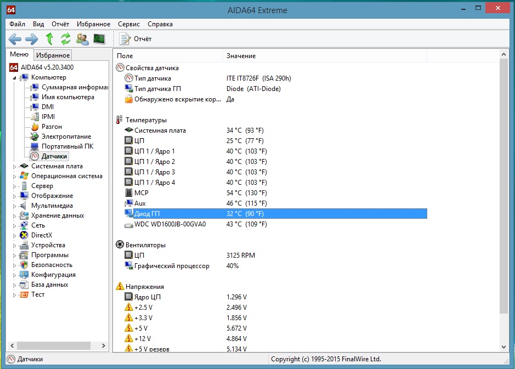The height and width of the screenshot is (369, 515).
Task: Open the Сервис menu
Action: pos(128,24)
